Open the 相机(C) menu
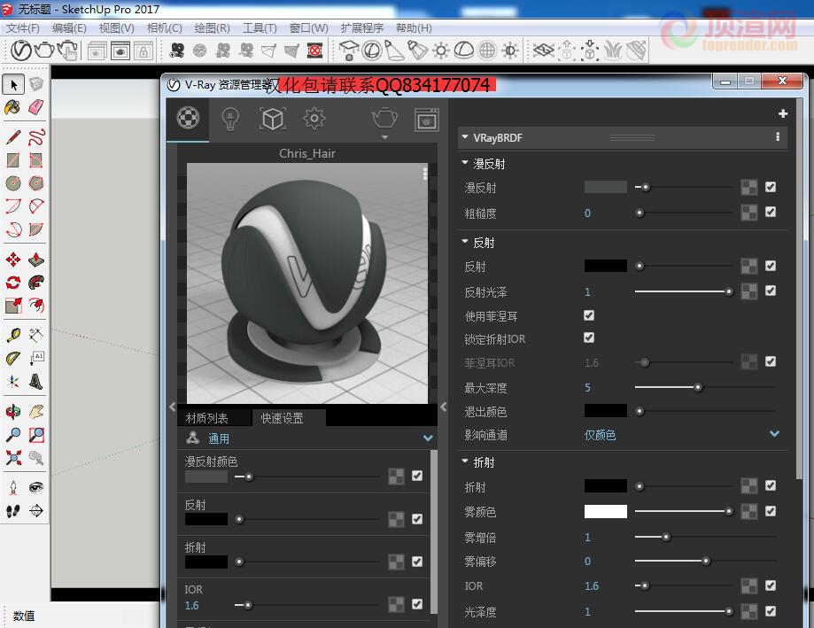This screenshot has height=628, width=814. (164, 28)
